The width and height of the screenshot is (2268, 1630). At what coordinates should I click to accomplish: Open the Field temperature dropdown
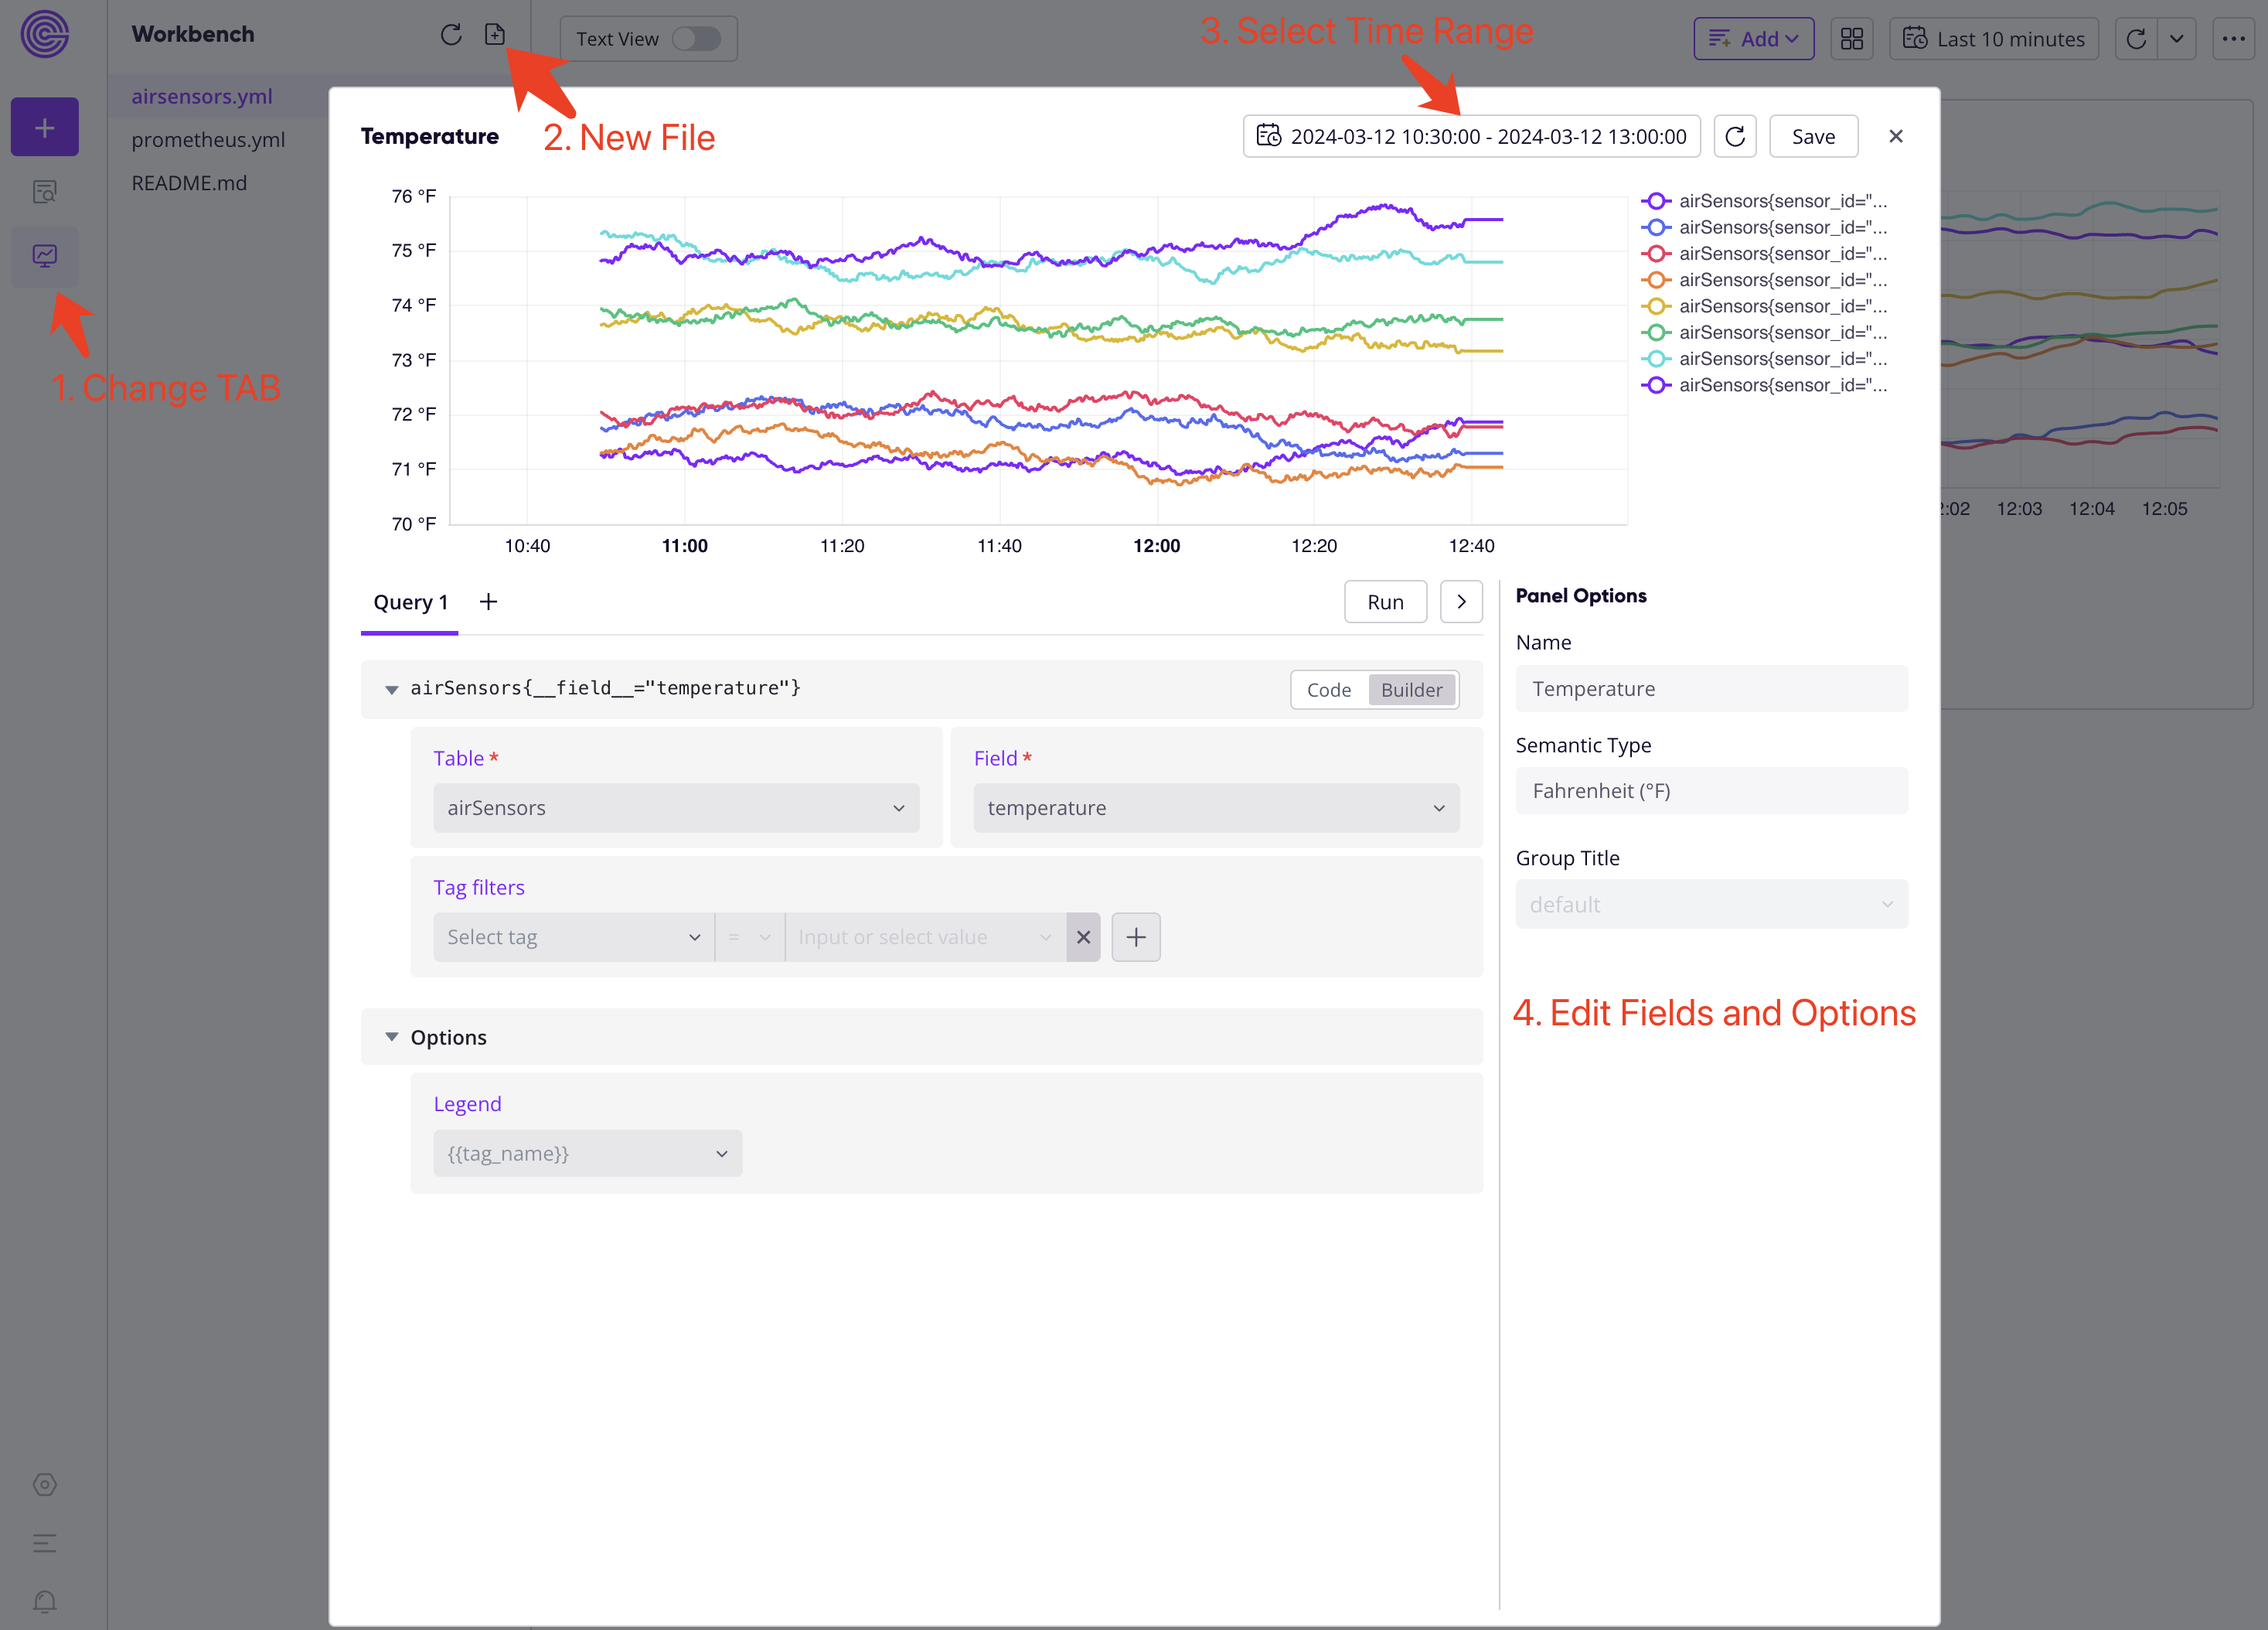coord(1216,807)
